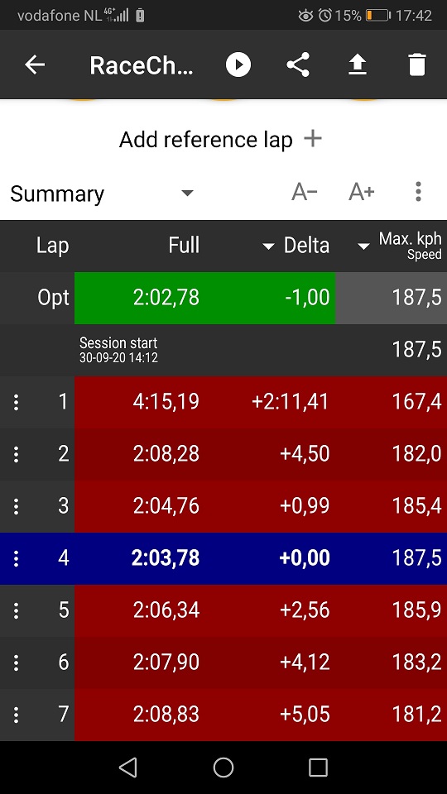Open the Summary view dropdown
The image size is (447, 794).
101,194
